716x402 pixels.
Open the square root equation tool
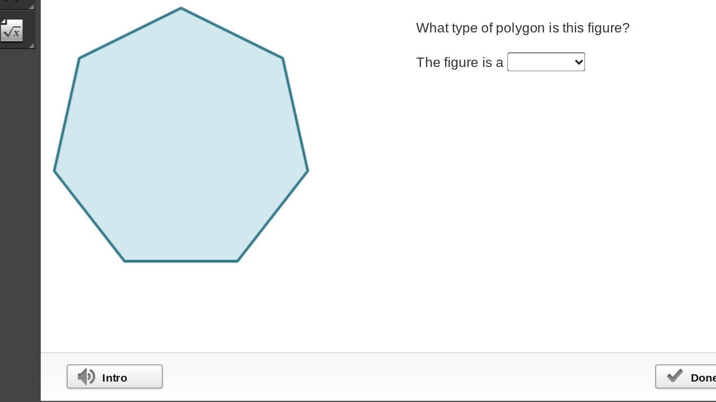[x=12, y=31]
